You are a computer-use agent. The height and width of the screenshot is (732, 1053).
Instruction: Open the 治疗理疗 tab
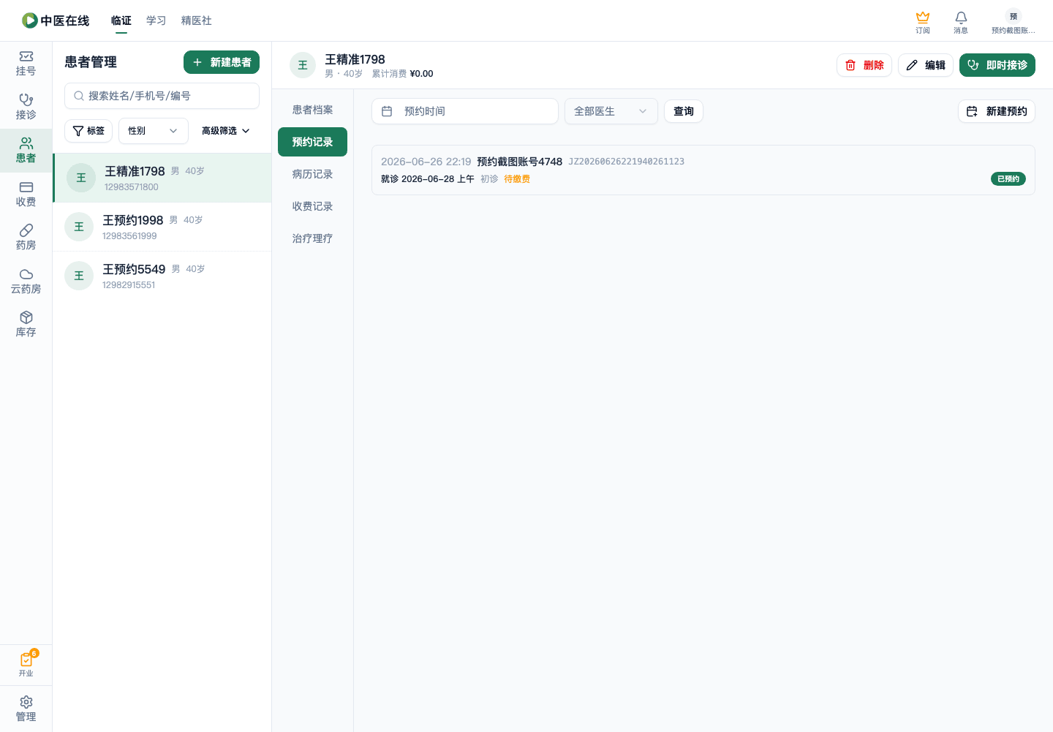pyautogui.click(x=312, y=238)
